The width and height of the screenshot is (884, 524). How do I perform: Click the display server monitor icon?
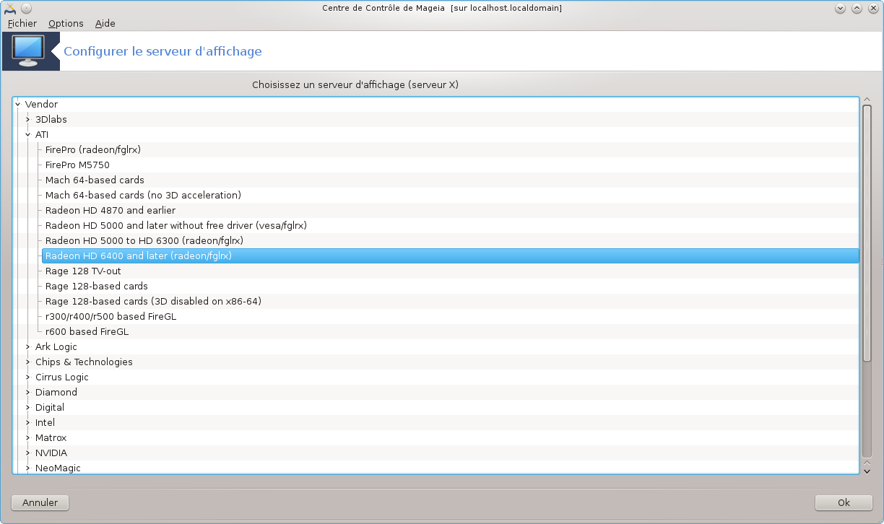(29, 51)
